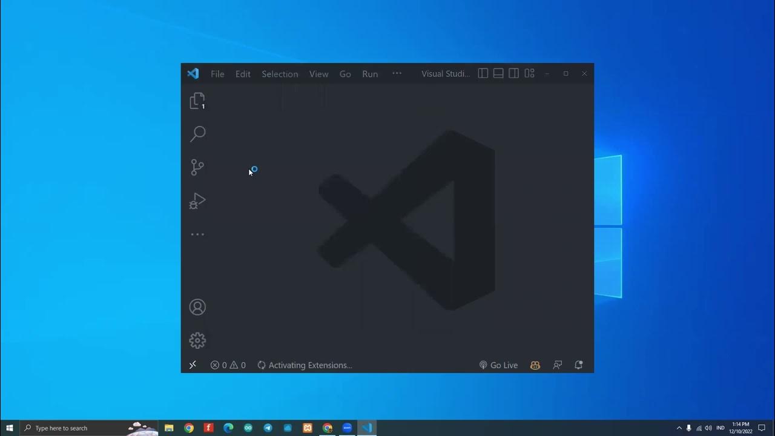Open the blue cloud app on the taskbar
Image resolution: width=775 pixels, height=436 pixels.
[288, 428]
